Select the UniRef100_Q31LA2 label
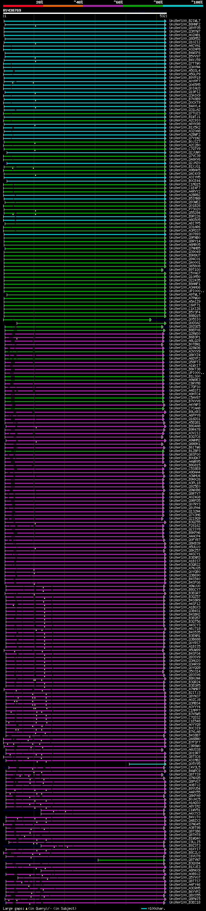206x911 pixels. pos(185,110)
